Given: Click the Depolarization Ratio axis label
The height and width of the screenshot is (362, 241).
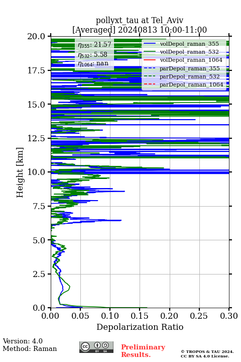Looking at the screenshot, I should 140,327.
